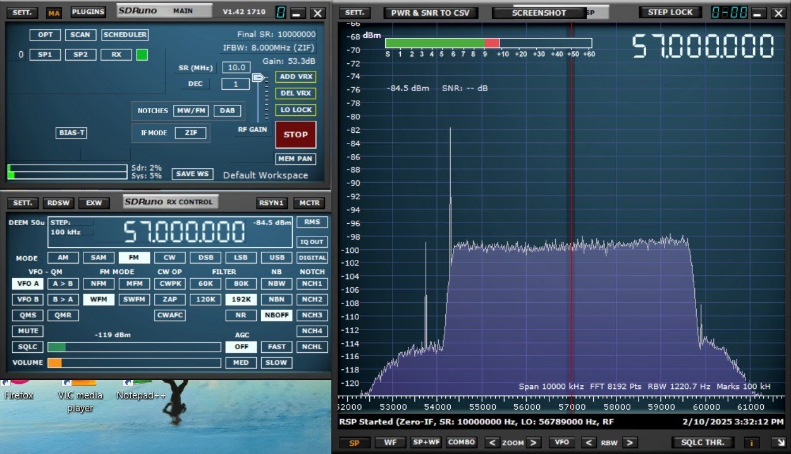Enable LO LOCK

click(x=295, y=110)
